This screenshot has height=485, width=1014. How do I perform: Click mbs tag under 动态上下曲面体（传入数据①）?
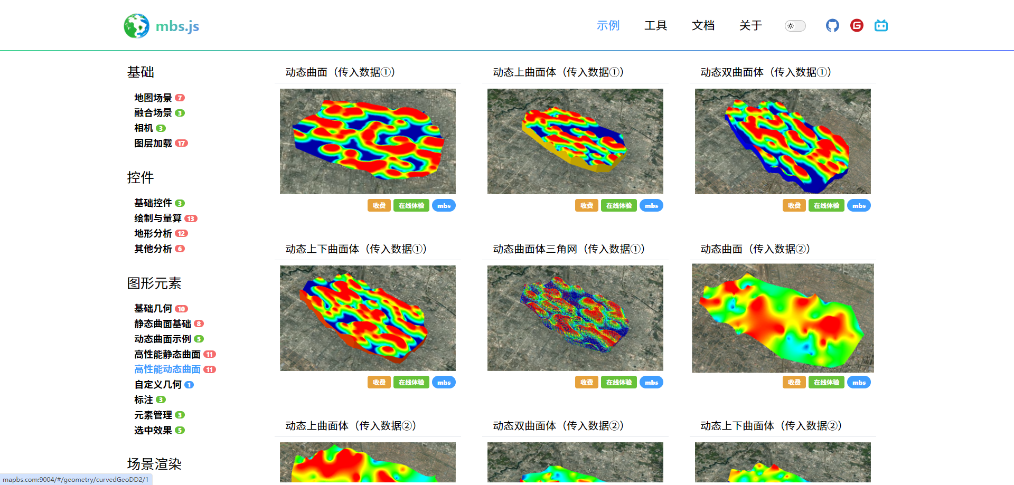pyautogui.click(x=444, y=383)
